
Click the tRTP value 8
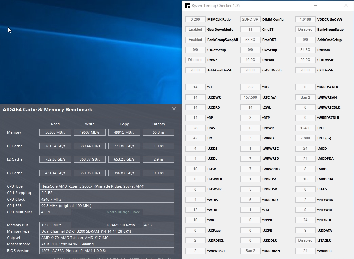250,118
